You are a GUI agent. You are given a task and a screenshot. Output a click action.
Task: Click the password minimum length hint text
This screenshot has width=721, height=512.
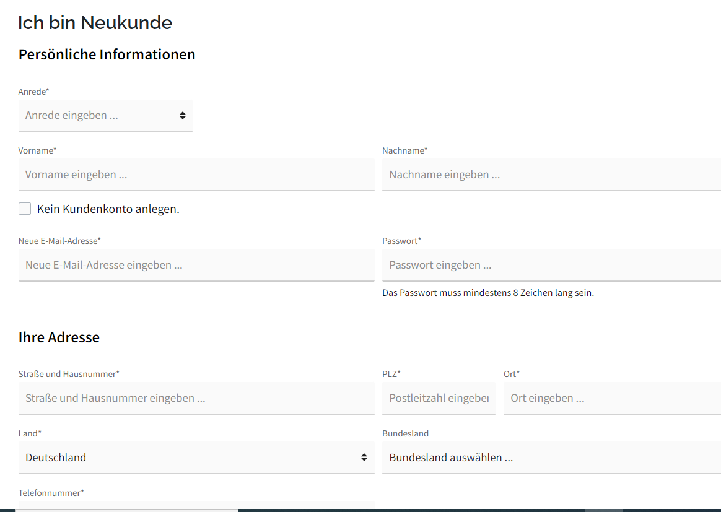[x=488, y=293]
